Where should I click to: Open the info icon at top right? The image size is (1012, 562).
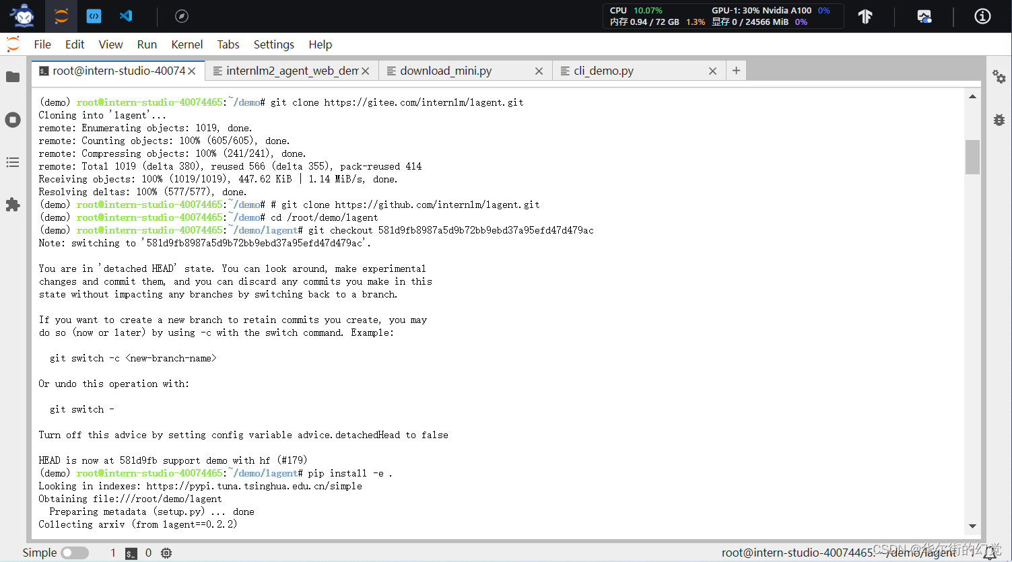click(x=982, y=16)
